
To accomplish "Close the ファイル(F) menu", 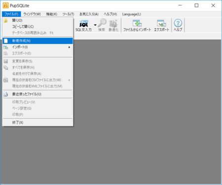I will pos(11,14).
